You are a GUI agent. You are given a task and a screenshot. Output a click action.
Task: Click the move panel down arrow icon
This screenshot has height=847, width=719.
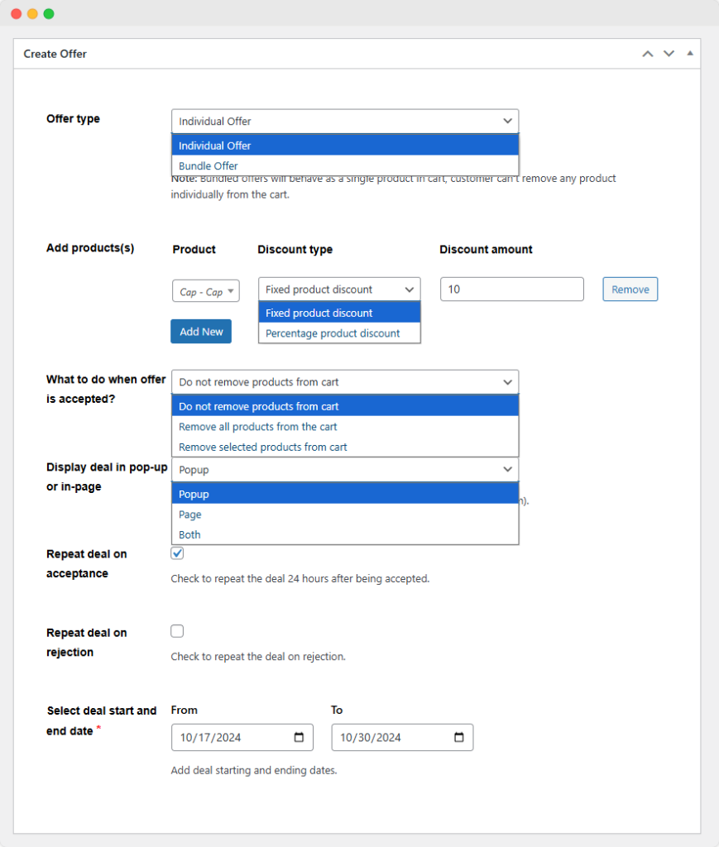point(669,54)
